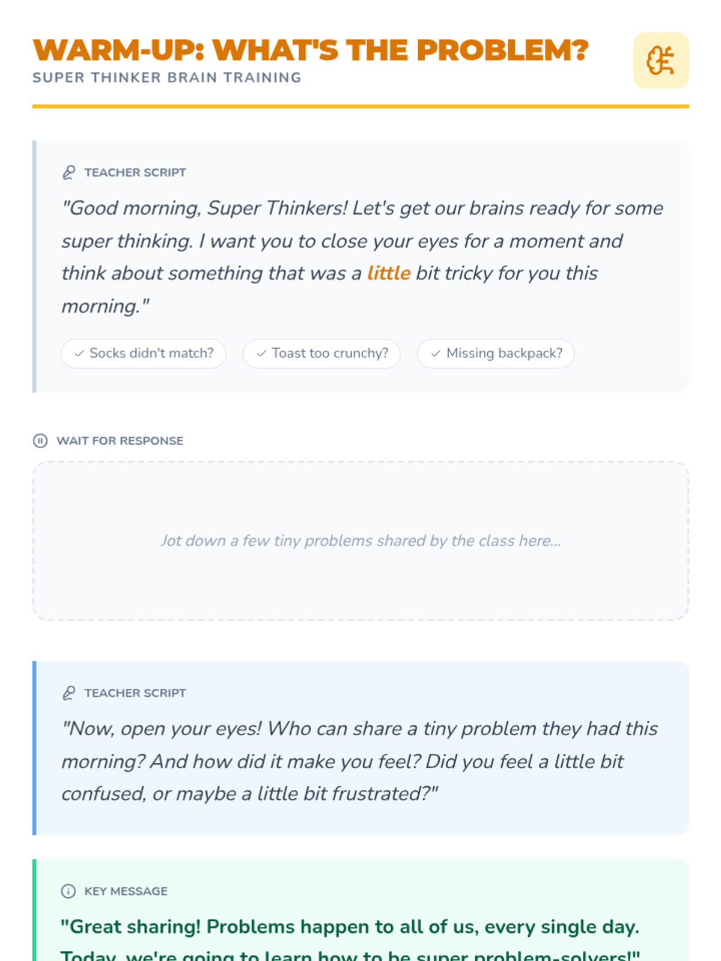Screen dimensions: 721x961
Task: Click the "Wait for Response" label
Action: pyautogui.click(x=120, y=441)
